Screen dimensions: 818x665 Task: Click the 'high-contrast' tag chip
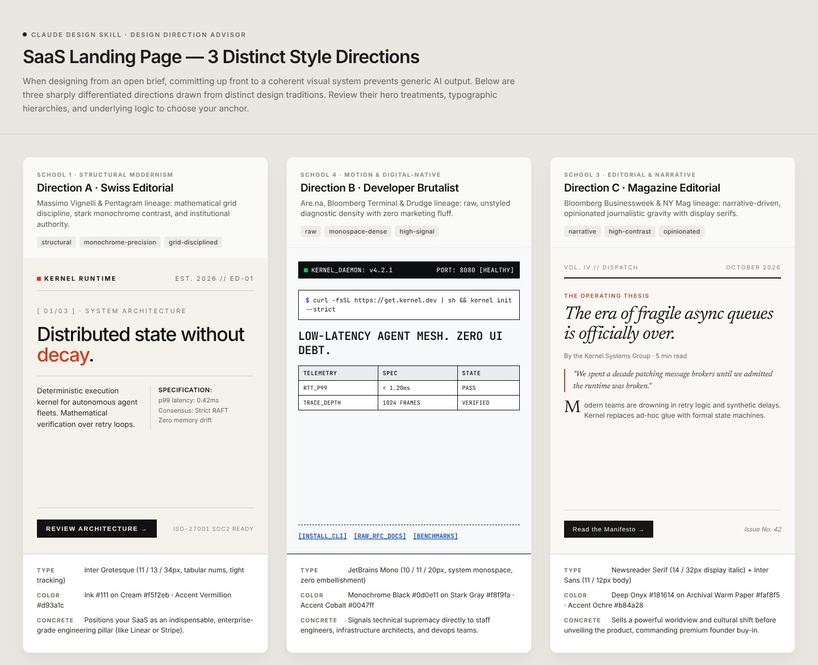tap(629, 231)
